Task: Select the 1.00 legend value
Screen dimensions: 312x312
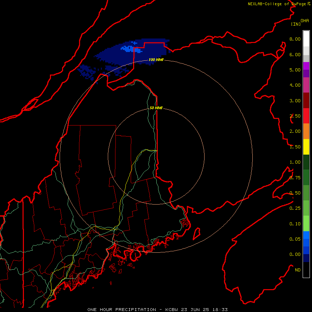Action: click(295, 162)
